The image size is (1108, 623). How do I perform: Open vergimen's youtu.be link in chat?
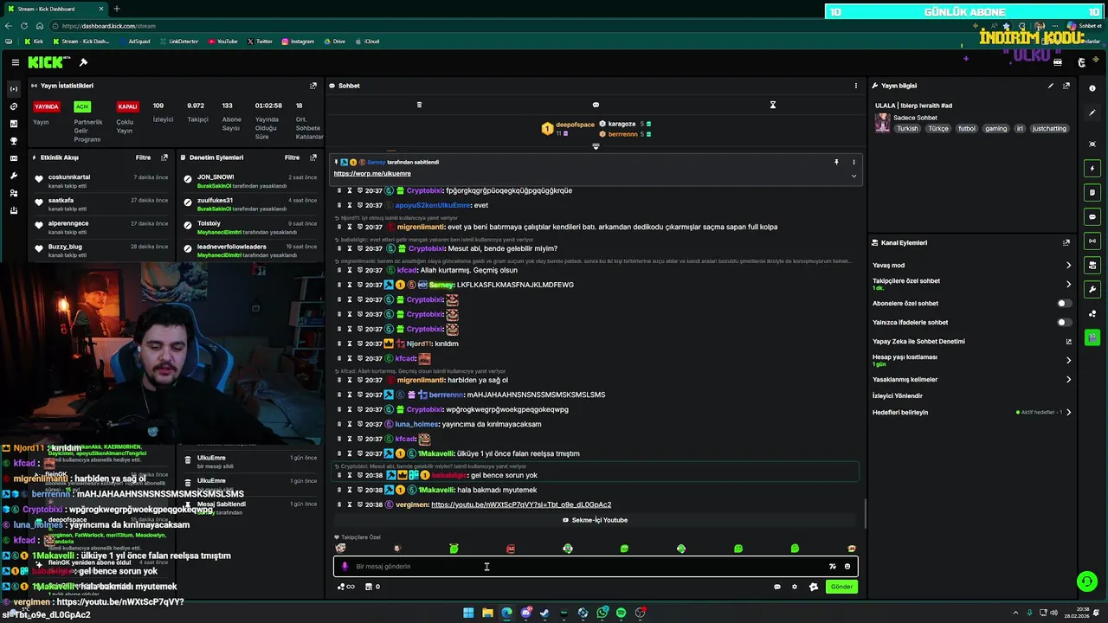(521, 504)
